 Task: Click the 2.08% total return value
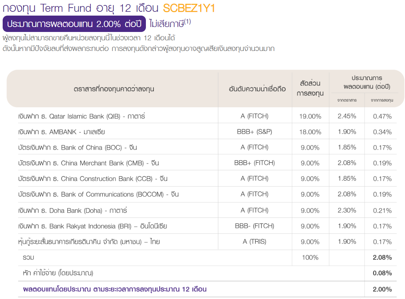click(382, 258)
